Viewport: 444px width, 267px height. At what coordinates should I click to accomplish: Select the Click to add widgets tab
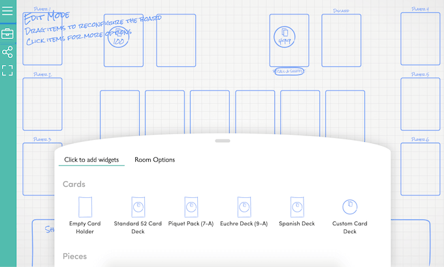[x=91, y=160]
